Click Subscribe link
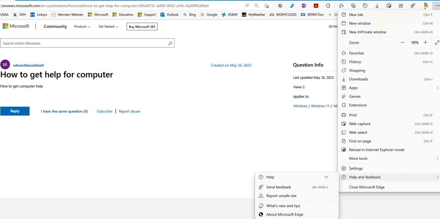The width and height of the screenshot is (440, 219). click(105, 111)
